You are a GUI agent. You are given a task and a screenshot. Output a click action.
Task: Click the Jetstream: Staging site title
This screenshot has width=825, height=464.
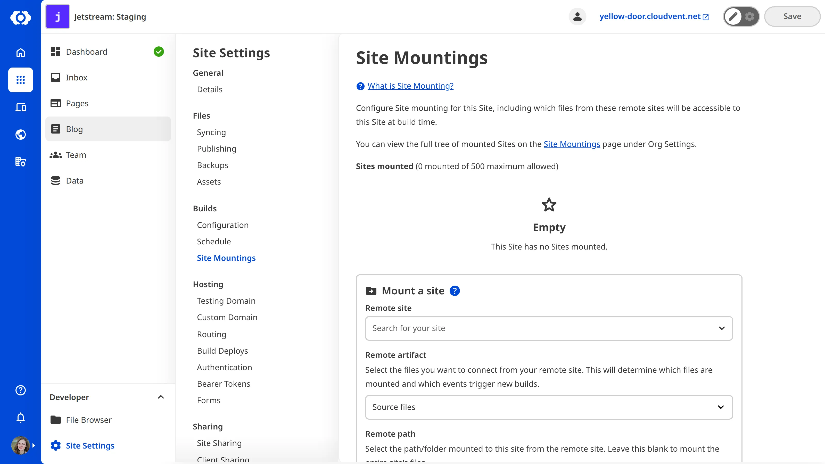[x=110, y=17]
